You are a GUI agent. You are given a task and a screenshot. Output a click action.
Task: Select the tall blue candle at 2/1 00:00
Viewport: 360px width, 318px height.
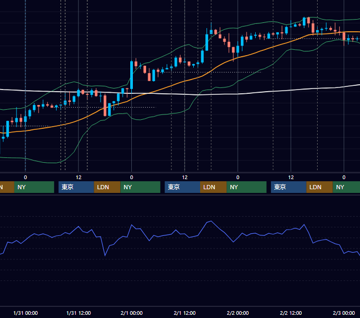[131, 75]
